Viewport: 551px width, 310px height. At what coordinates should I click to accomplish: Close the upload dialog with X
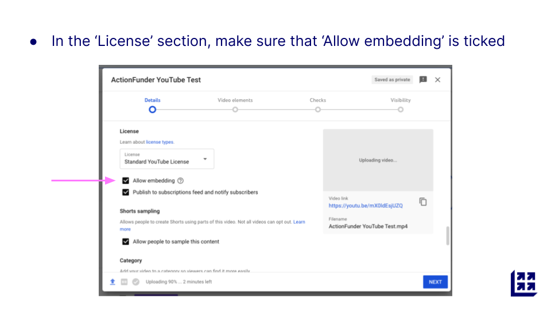(x=437, y=80)
